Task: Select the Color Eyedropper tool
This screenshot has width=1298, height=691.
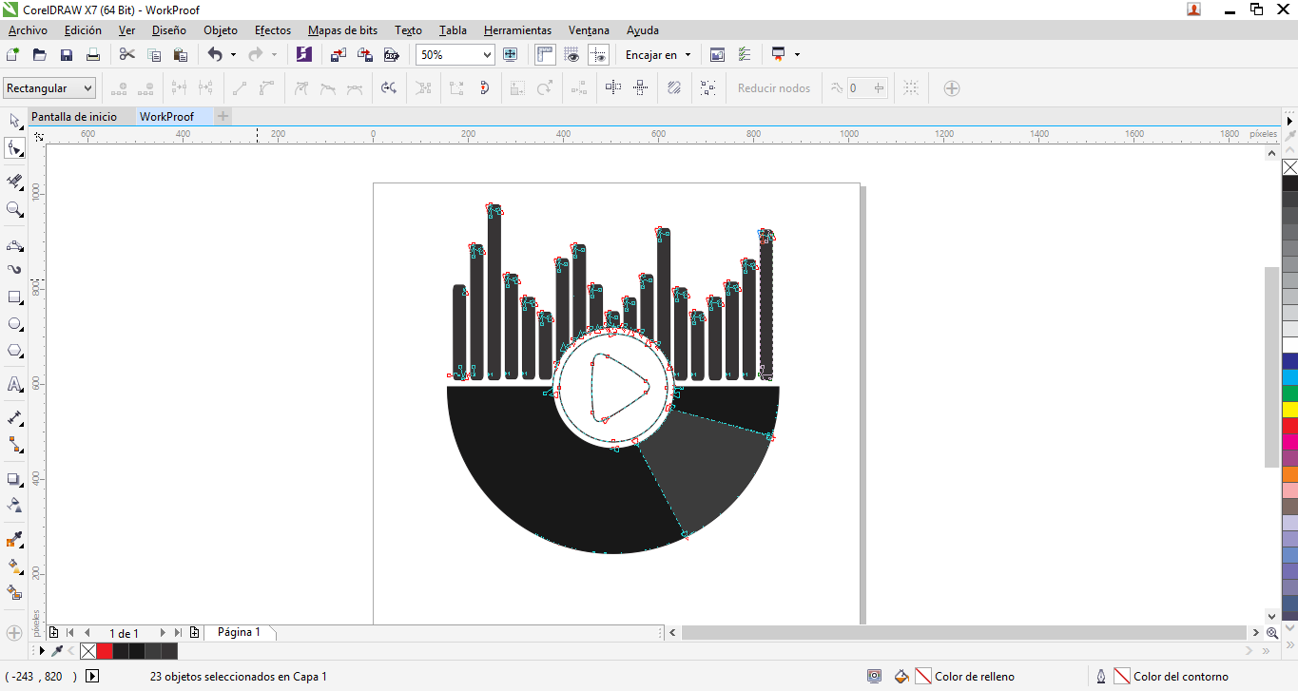Action: 14,540
